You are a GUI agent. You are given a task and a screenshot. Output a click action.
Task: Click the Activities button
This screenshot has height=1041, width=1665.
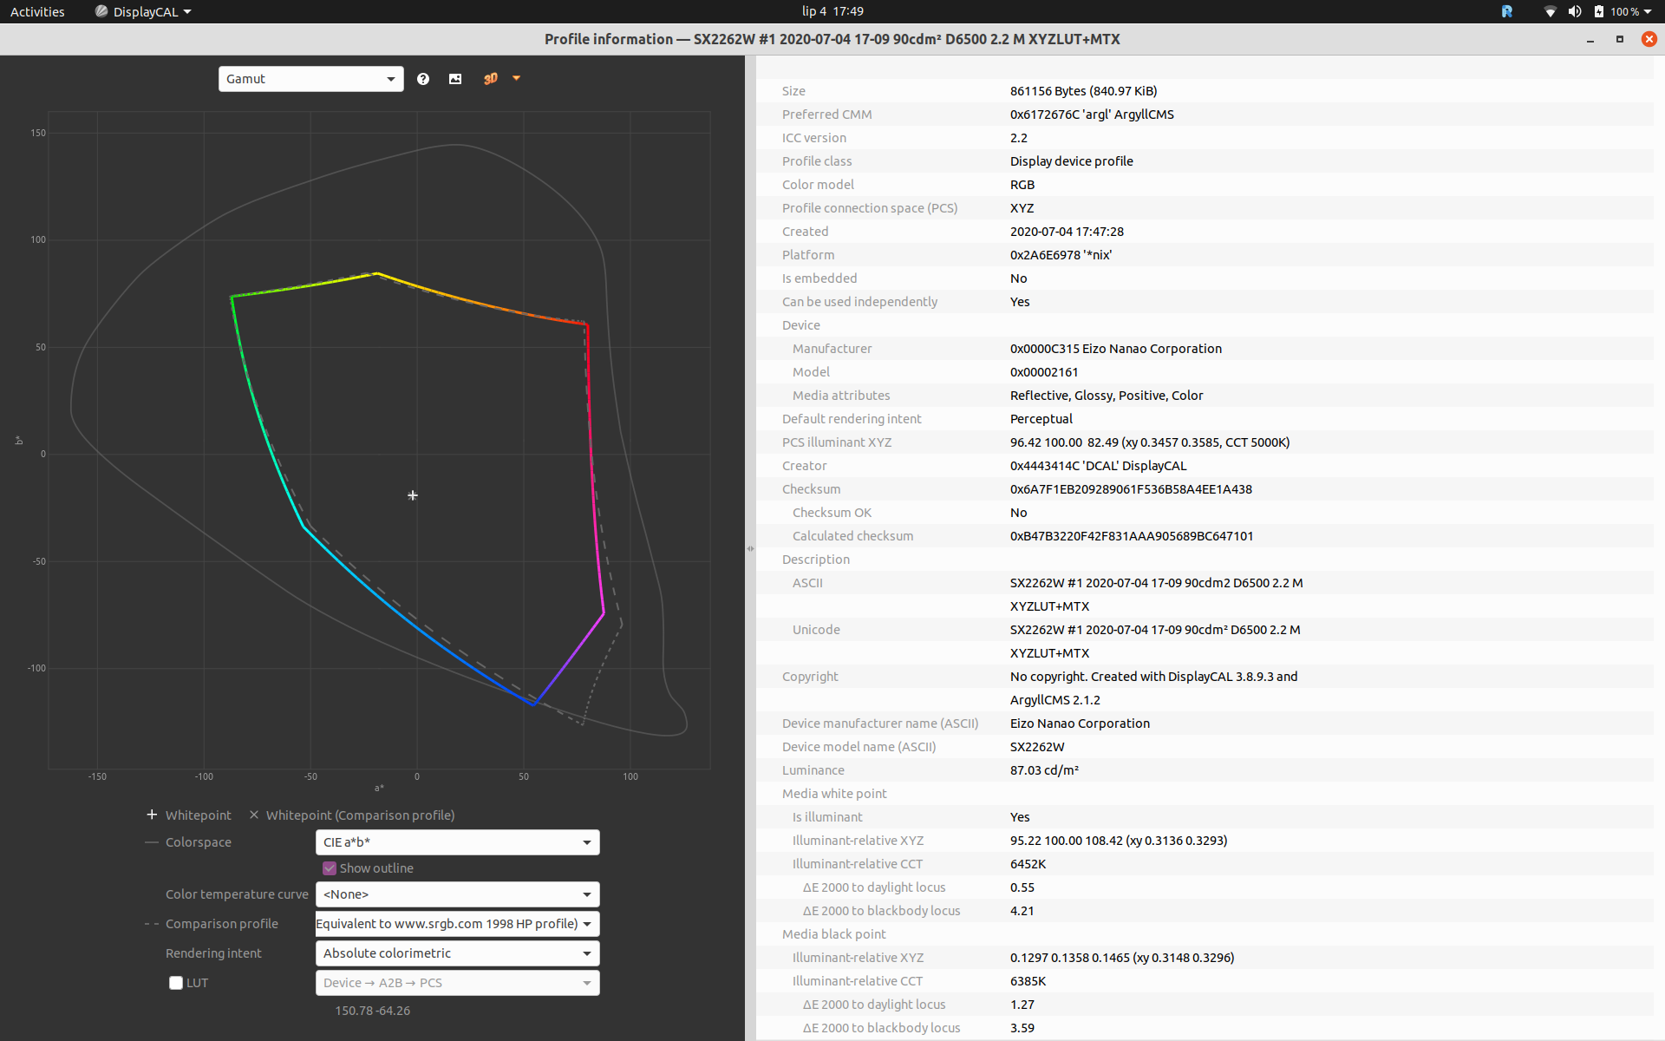37,11
